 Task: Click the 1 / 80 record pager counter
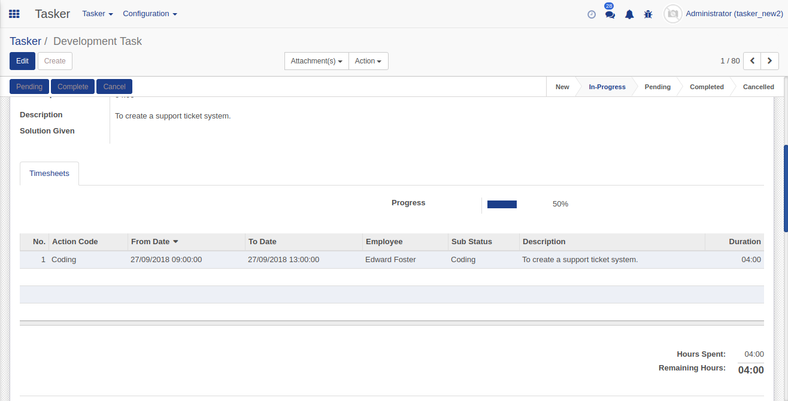pyautogui.click(x=730, y=61)
